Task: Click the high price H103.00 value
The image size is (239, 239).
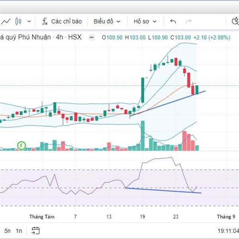Action: coord(135,37)
